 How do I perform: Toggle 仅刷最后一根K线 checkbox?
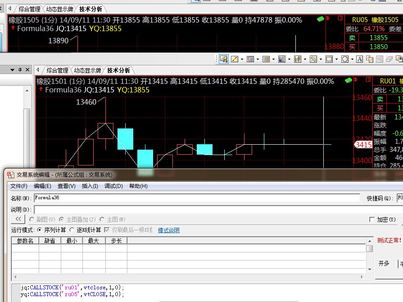pyautogui.click(x=107, y=230)
